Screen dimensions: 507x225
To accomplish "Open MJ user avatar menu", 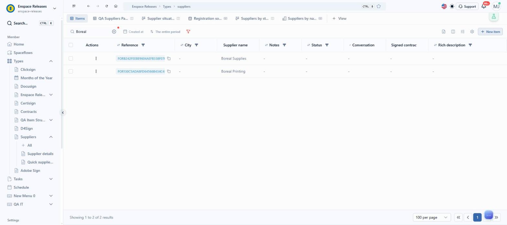I will 496,6.
